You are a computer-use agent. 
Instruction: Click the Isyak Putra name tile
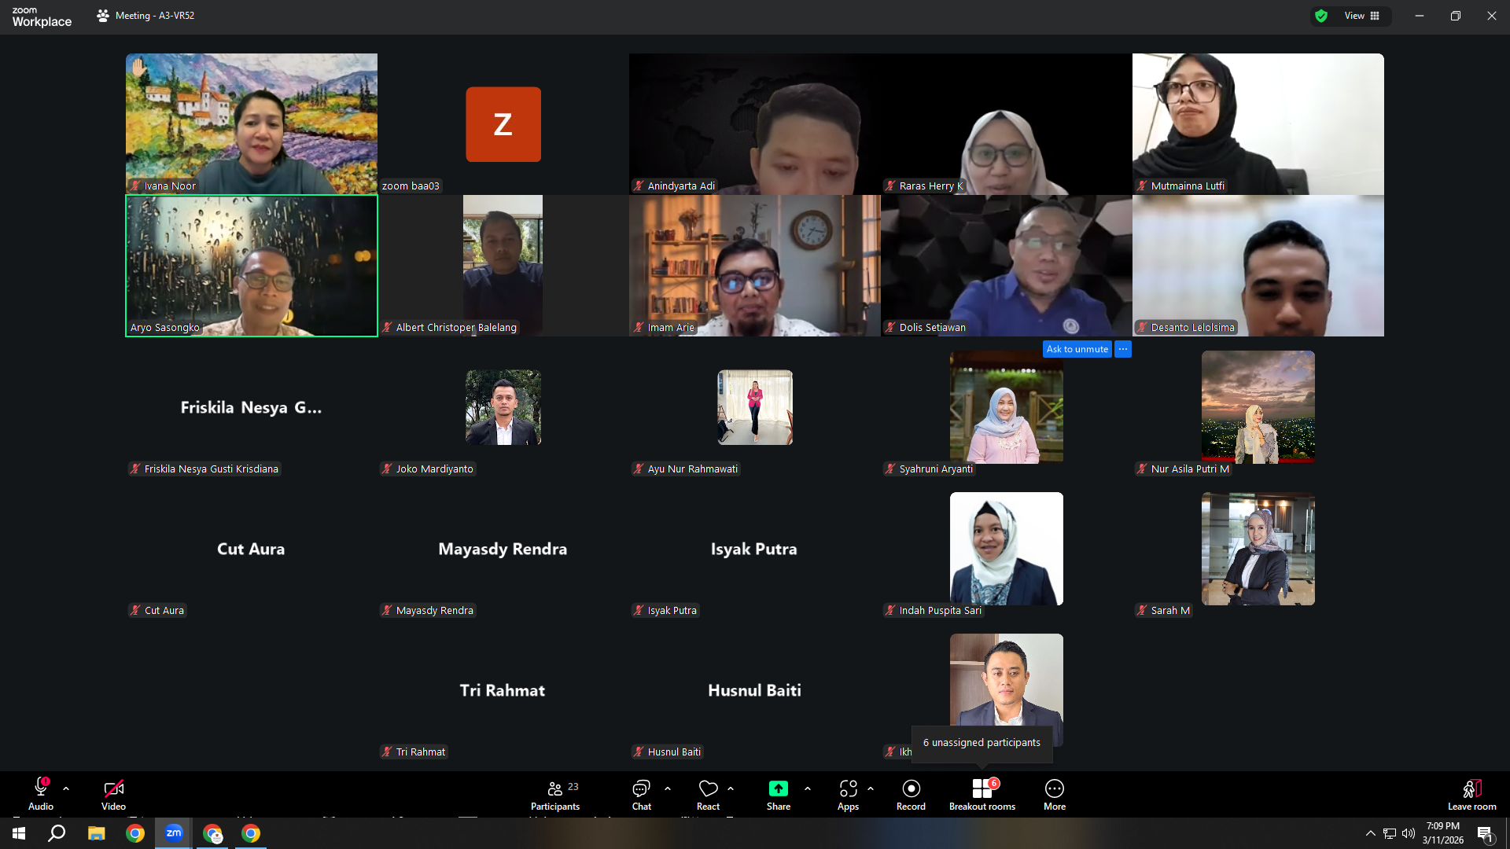click(x=755, y=549)
